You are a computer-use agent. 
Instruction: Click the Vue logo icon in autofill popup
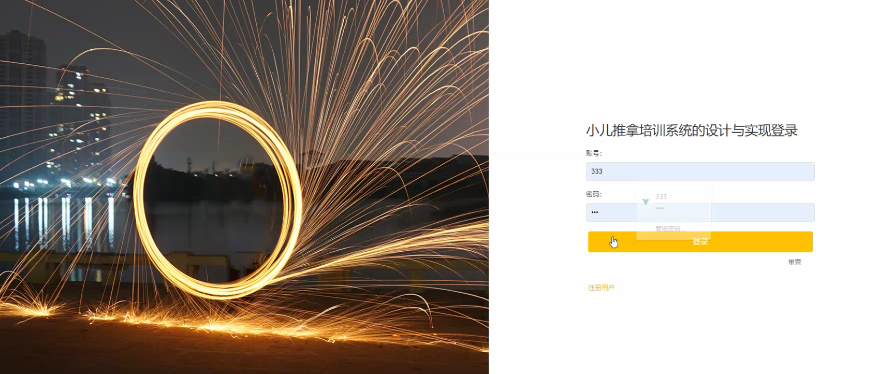tap(646, 202)
